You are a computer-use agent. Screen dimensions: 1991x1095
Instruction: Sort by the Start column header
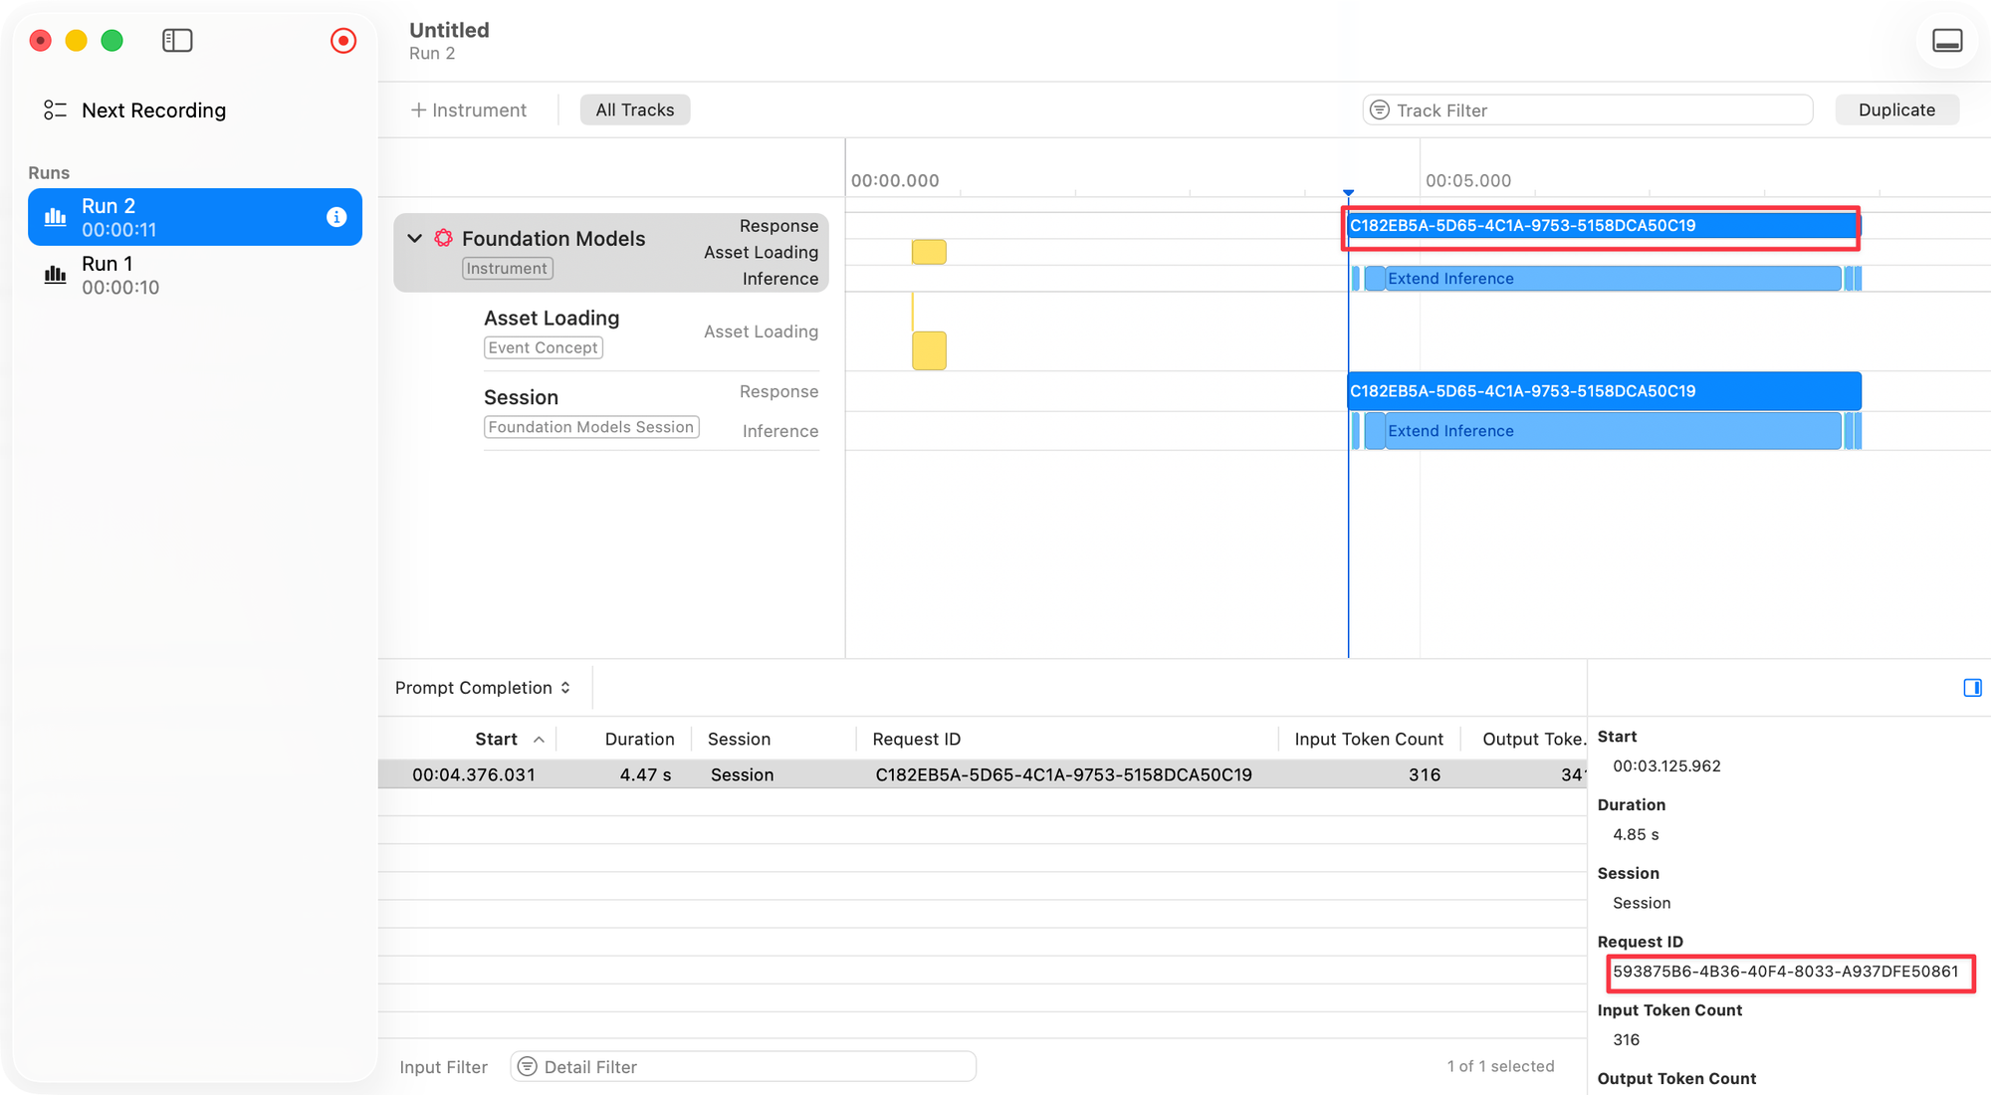tap(496, 739)
